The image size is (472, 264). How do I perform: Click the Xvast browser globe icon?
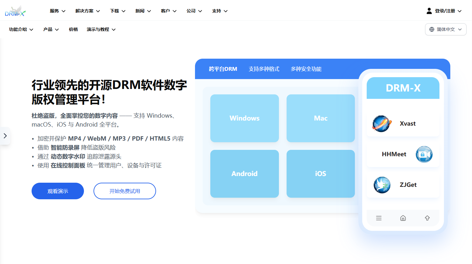tap(382, 124)
